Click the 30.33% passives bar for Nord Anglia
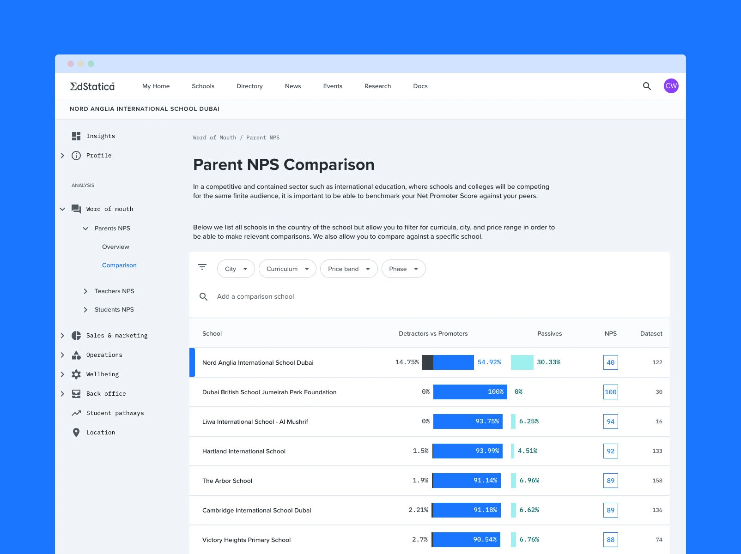Screen dimensions: 741x554 pyautogui.click(x=522, y=362)
